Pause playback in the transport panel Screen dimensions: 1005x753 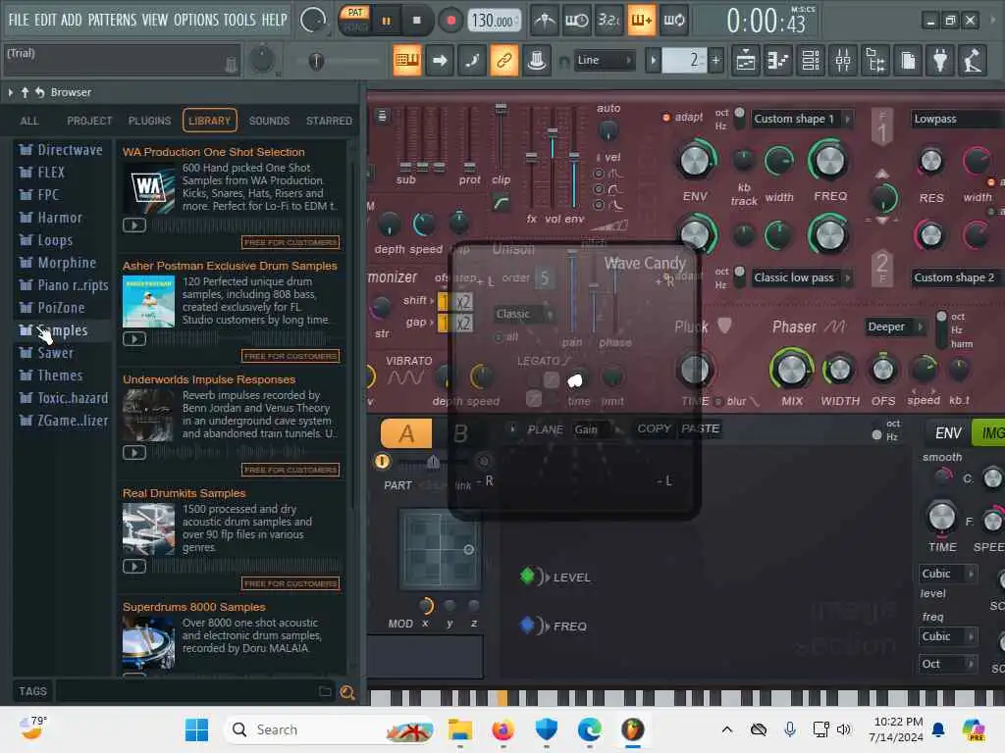tap(386, 22)
